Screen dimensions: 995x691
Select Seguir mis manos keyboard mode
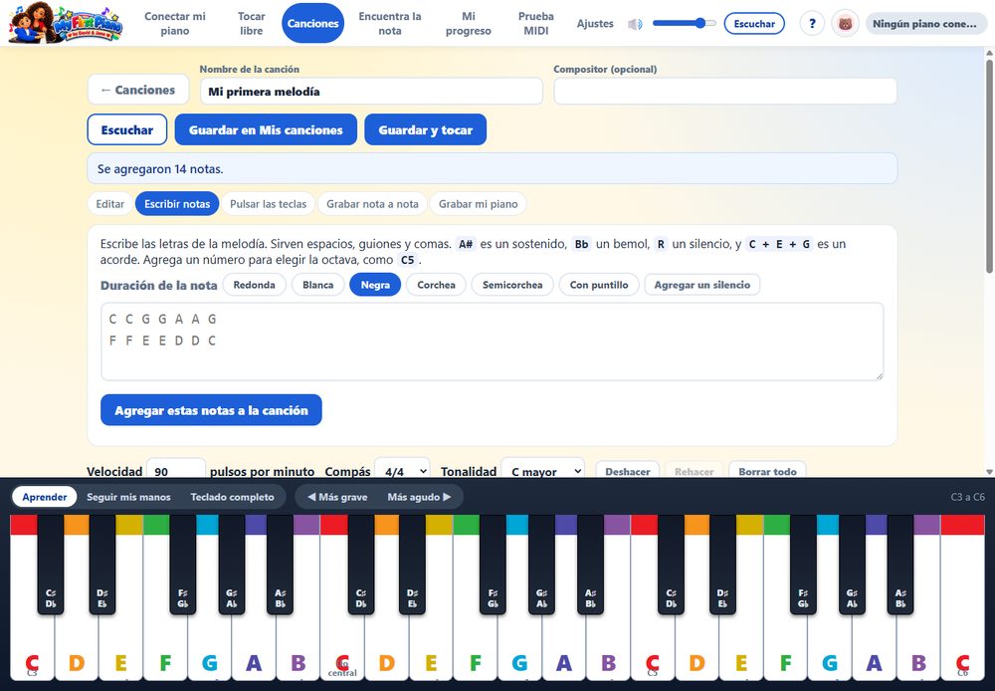128,497
